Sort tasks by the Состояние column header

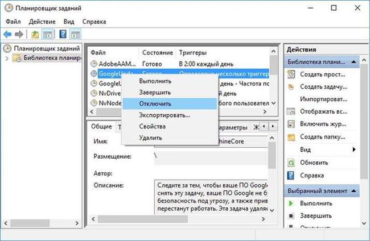point(158,52)
